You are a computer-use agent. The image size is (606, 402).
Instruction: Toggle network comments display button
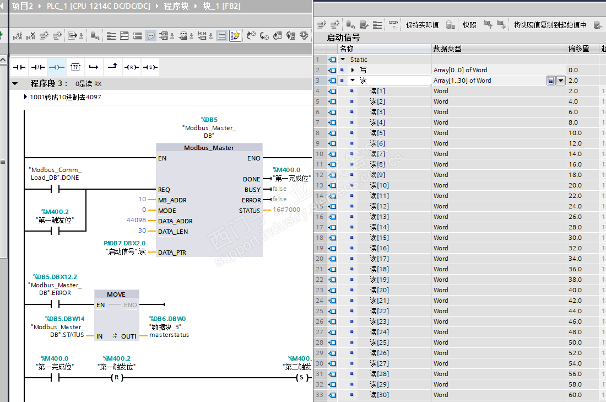151,36
